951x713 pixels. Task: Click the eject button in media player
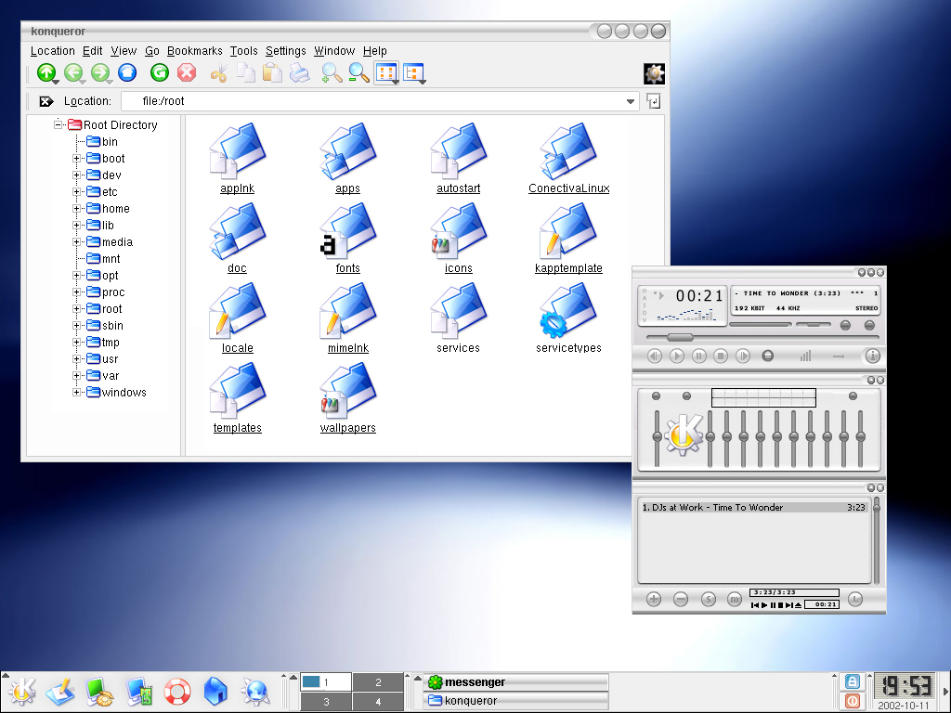768,356
